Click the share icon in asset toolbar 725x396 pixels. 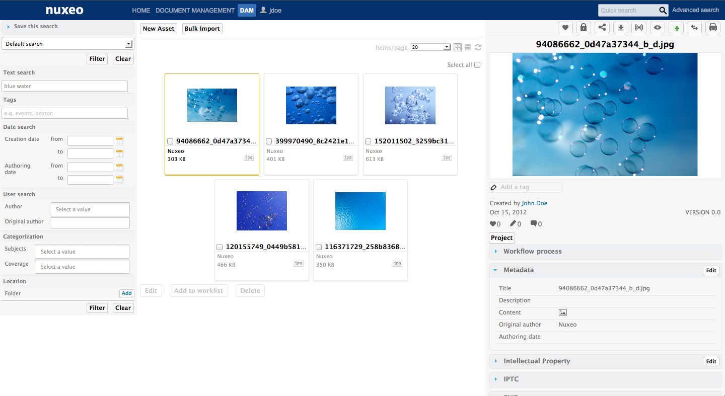(x=602, y=28)
